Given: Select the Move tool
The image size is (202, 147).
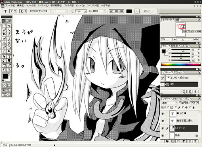Looking at the screenshot, I should pyautogui.click(x=9, y=26).
